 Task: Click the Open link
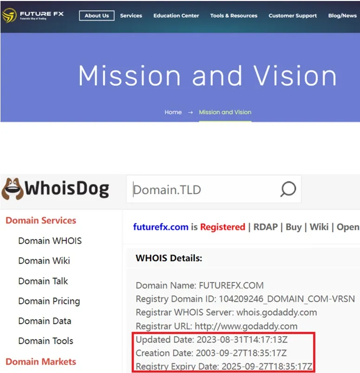[x=348, y=227]
